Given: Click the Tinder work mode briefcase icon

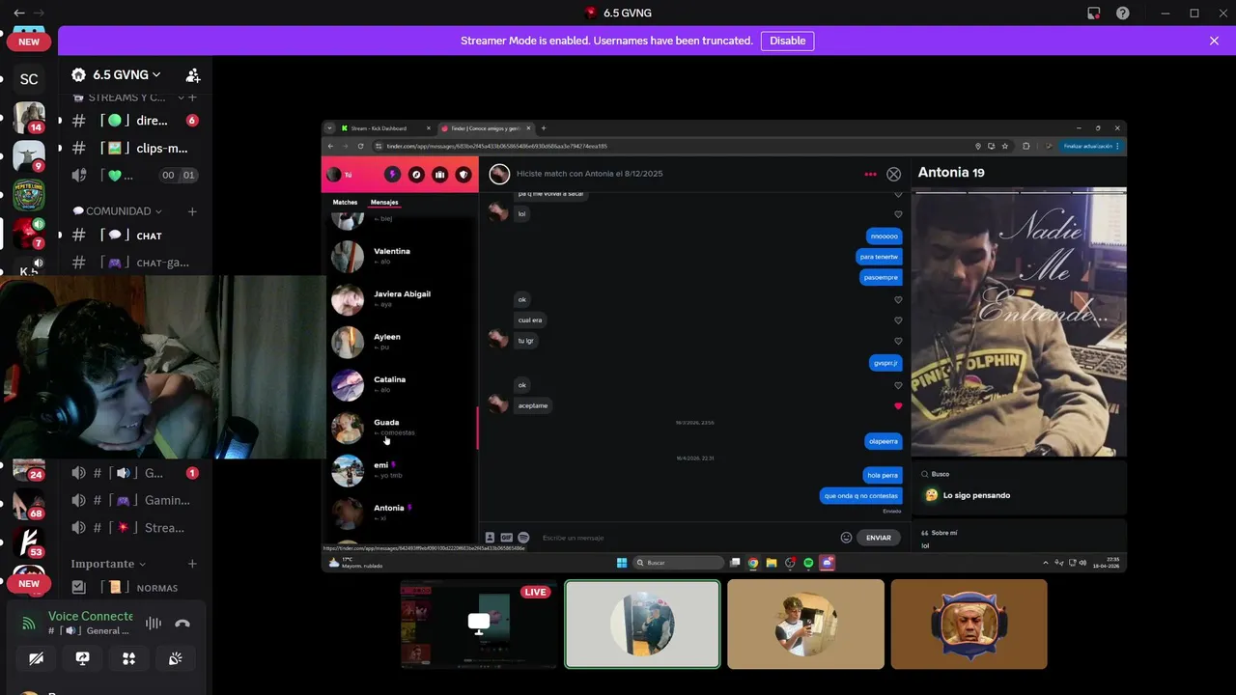Looking at the screenshot, I should [x=439, y=175].
